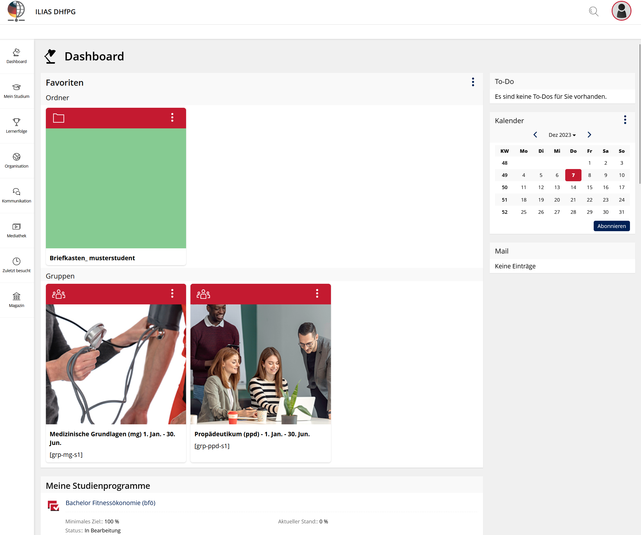Open Lernerfolge trophy section

pyautogui.click(x=17, y=126)
